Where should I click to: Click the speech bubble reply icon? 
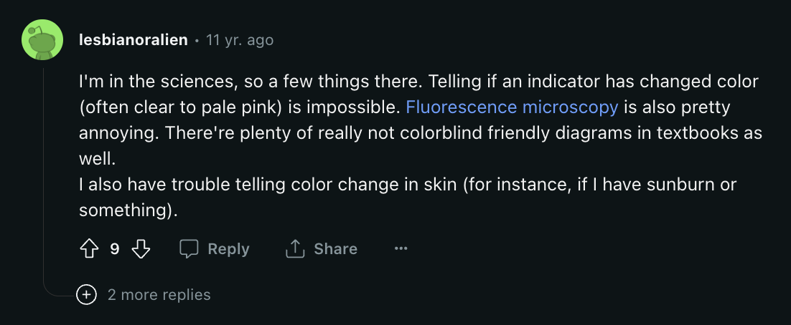coord(189,248)
